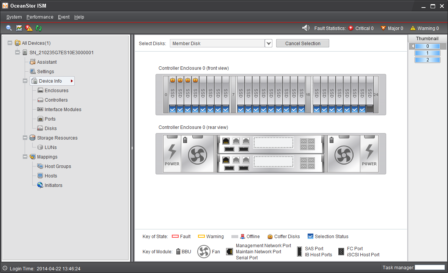This screenshot has width=448, height=273.
Task: Collapse the Mappings tree node
Action: (25, 157)
